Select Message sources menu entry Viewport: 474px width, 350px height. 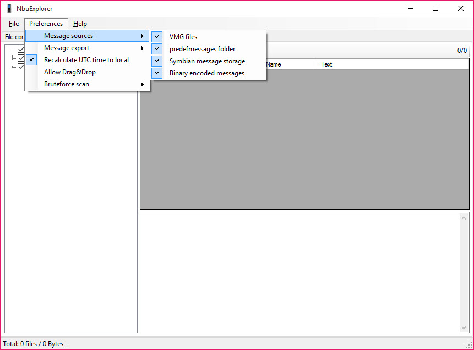(x=88, y=36)
